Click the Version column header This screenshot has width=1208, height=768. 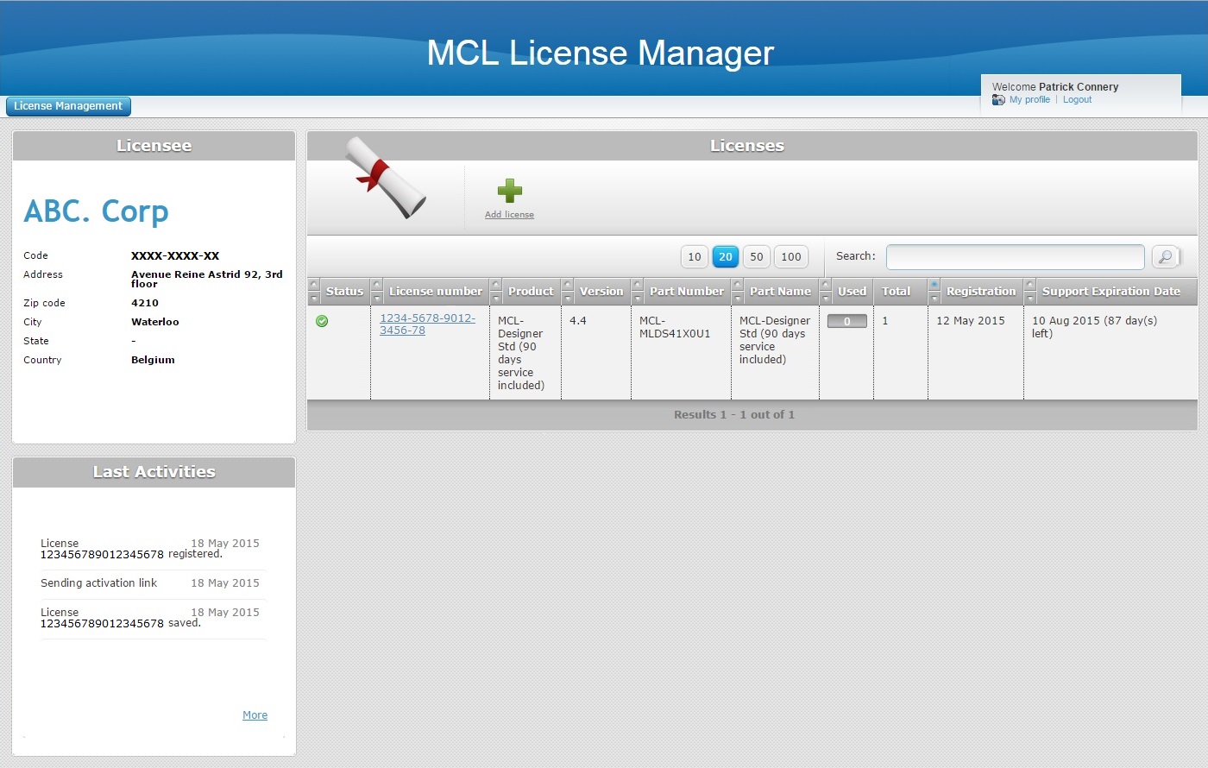point(601,292)
